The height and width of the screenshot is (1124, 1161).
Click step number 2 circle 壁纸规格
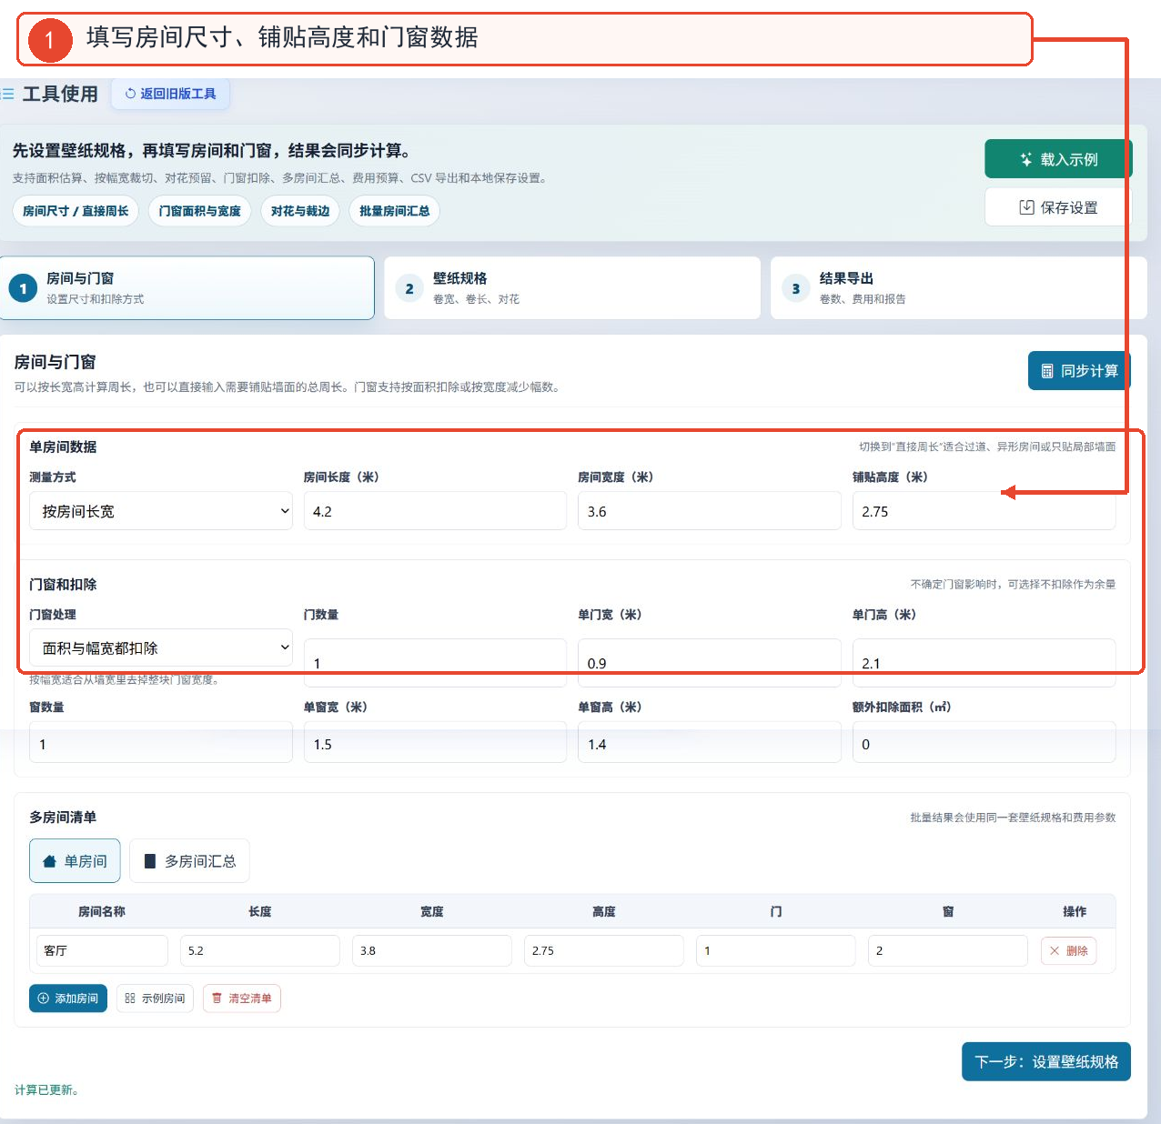click(409, 288)
